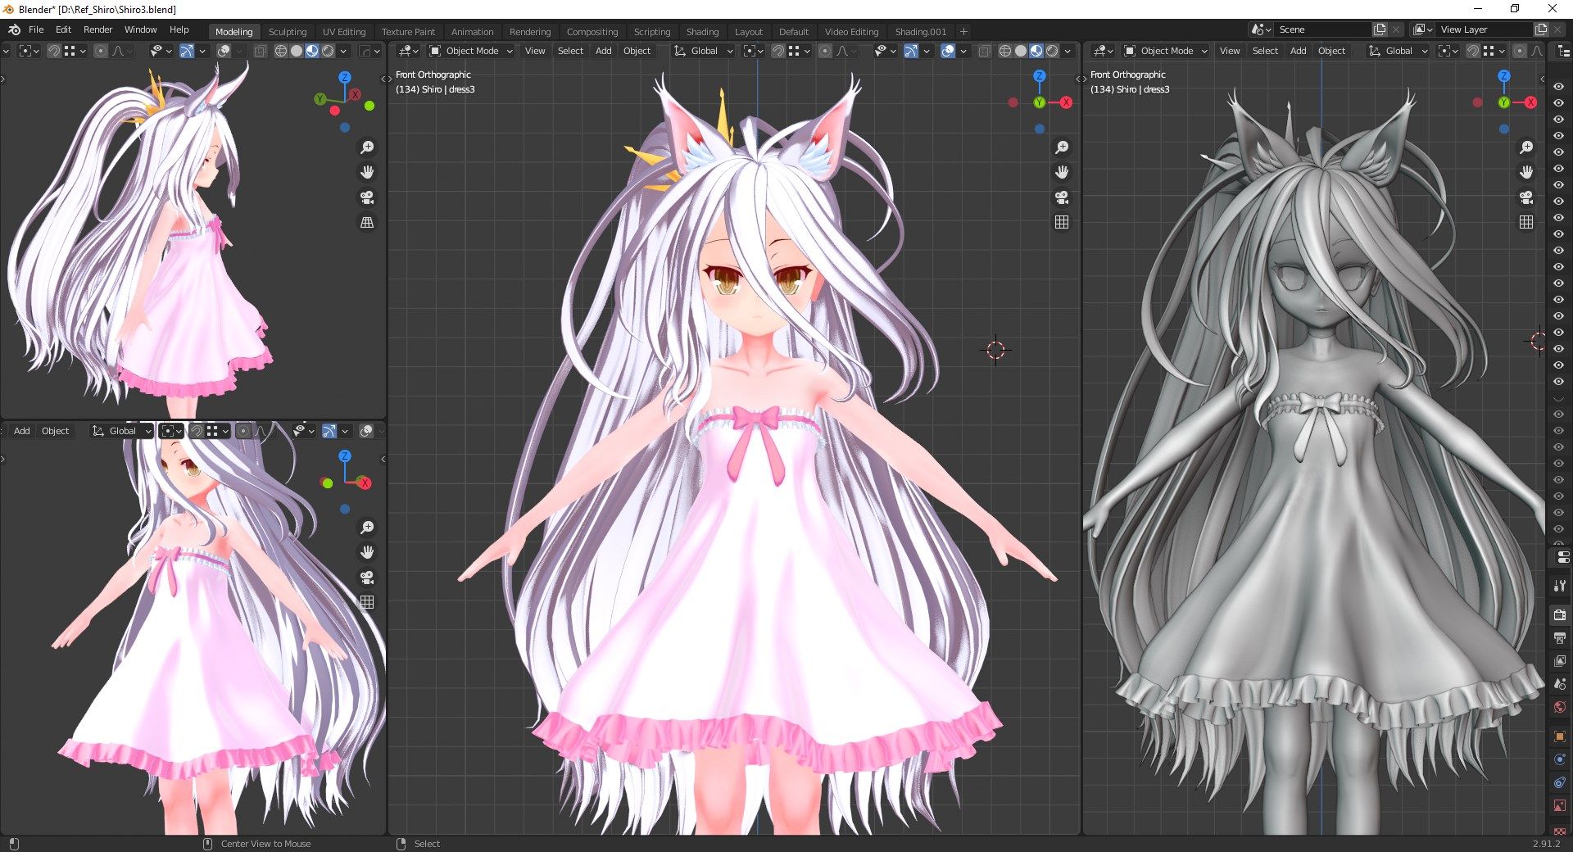The width and height of the screenshot is (1573, 852).
Task: Open the Output properties tab
Action: click(1559, 637)
